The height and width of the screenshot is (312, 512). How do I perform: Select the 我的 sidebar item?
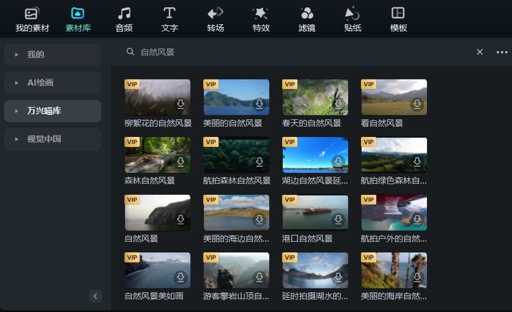click(52, 55)
